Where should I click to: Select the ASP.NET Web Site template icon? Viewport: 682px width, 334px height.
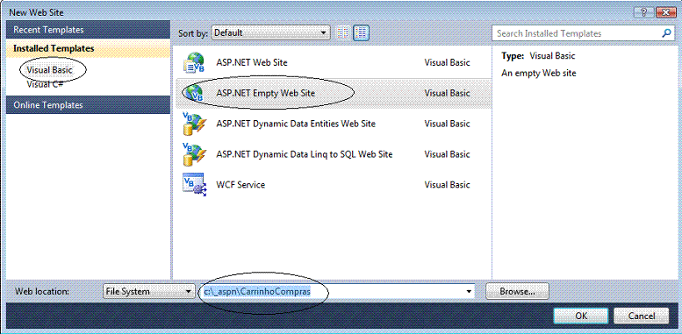[x=194, y=62]
